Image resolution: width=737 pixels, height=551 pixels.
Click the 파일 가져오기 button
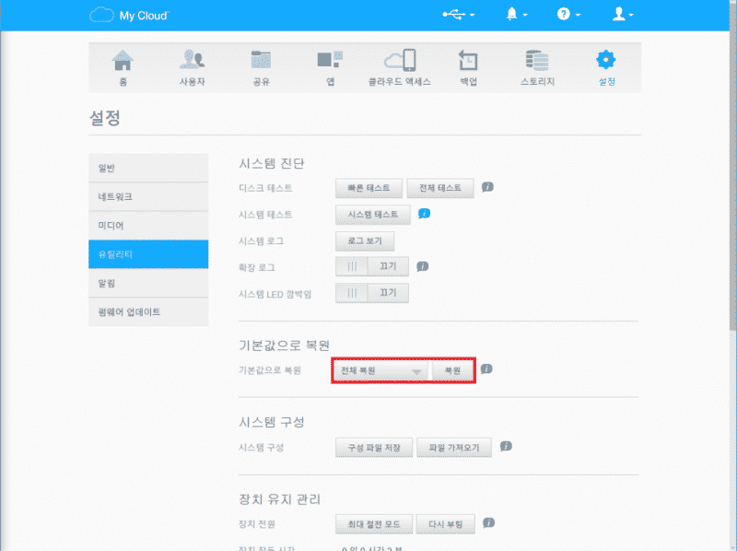coord(454,448)
